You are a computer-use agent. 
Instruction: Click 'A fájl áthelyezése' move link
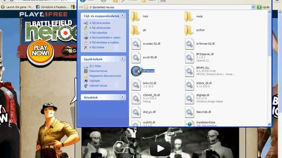[x=100, y=28]
